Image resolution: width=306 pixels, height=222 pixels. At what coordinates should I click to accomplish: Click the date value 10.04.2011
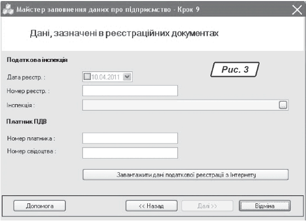click(x=105, y=77)
